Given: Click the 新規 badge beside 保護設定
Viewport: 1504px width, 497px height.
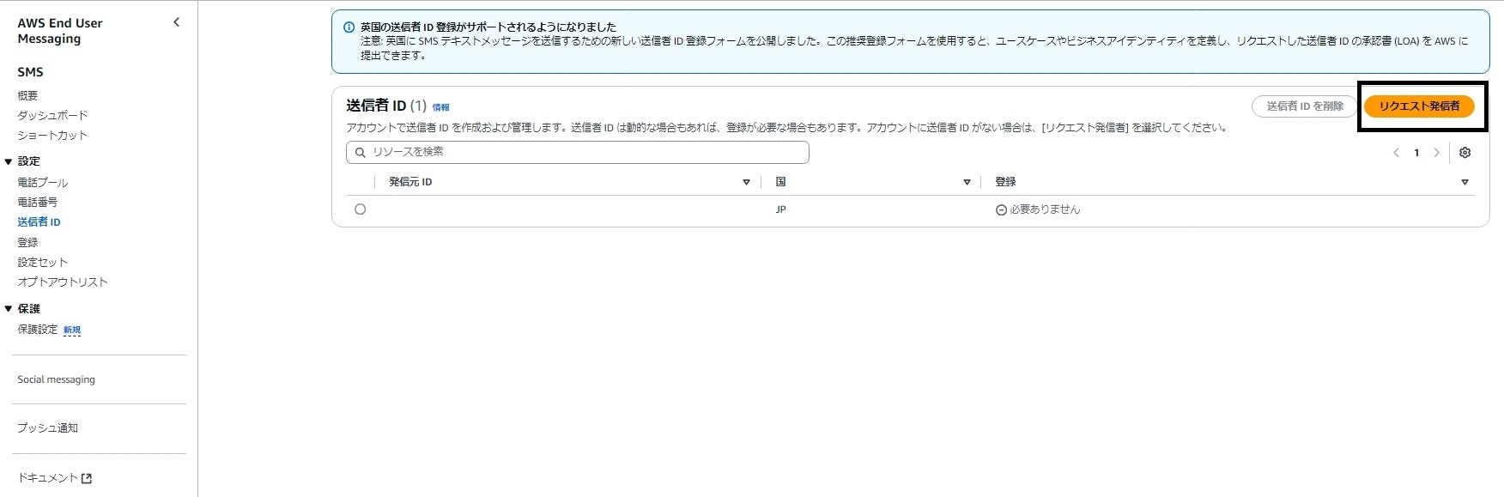Looking at the screenshot, I should (x=72, y=330).
